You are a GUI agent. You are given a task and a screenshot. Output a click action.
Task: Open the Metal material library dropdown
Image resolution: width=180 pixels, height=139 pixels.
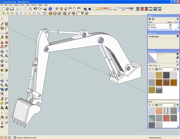175,105
